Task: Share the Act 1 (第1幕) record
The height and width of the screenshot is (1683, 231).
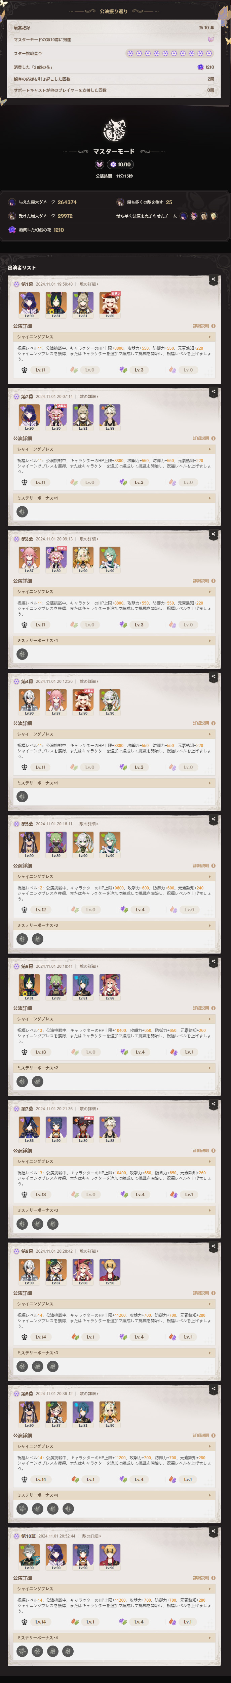Action: point(214,279)
